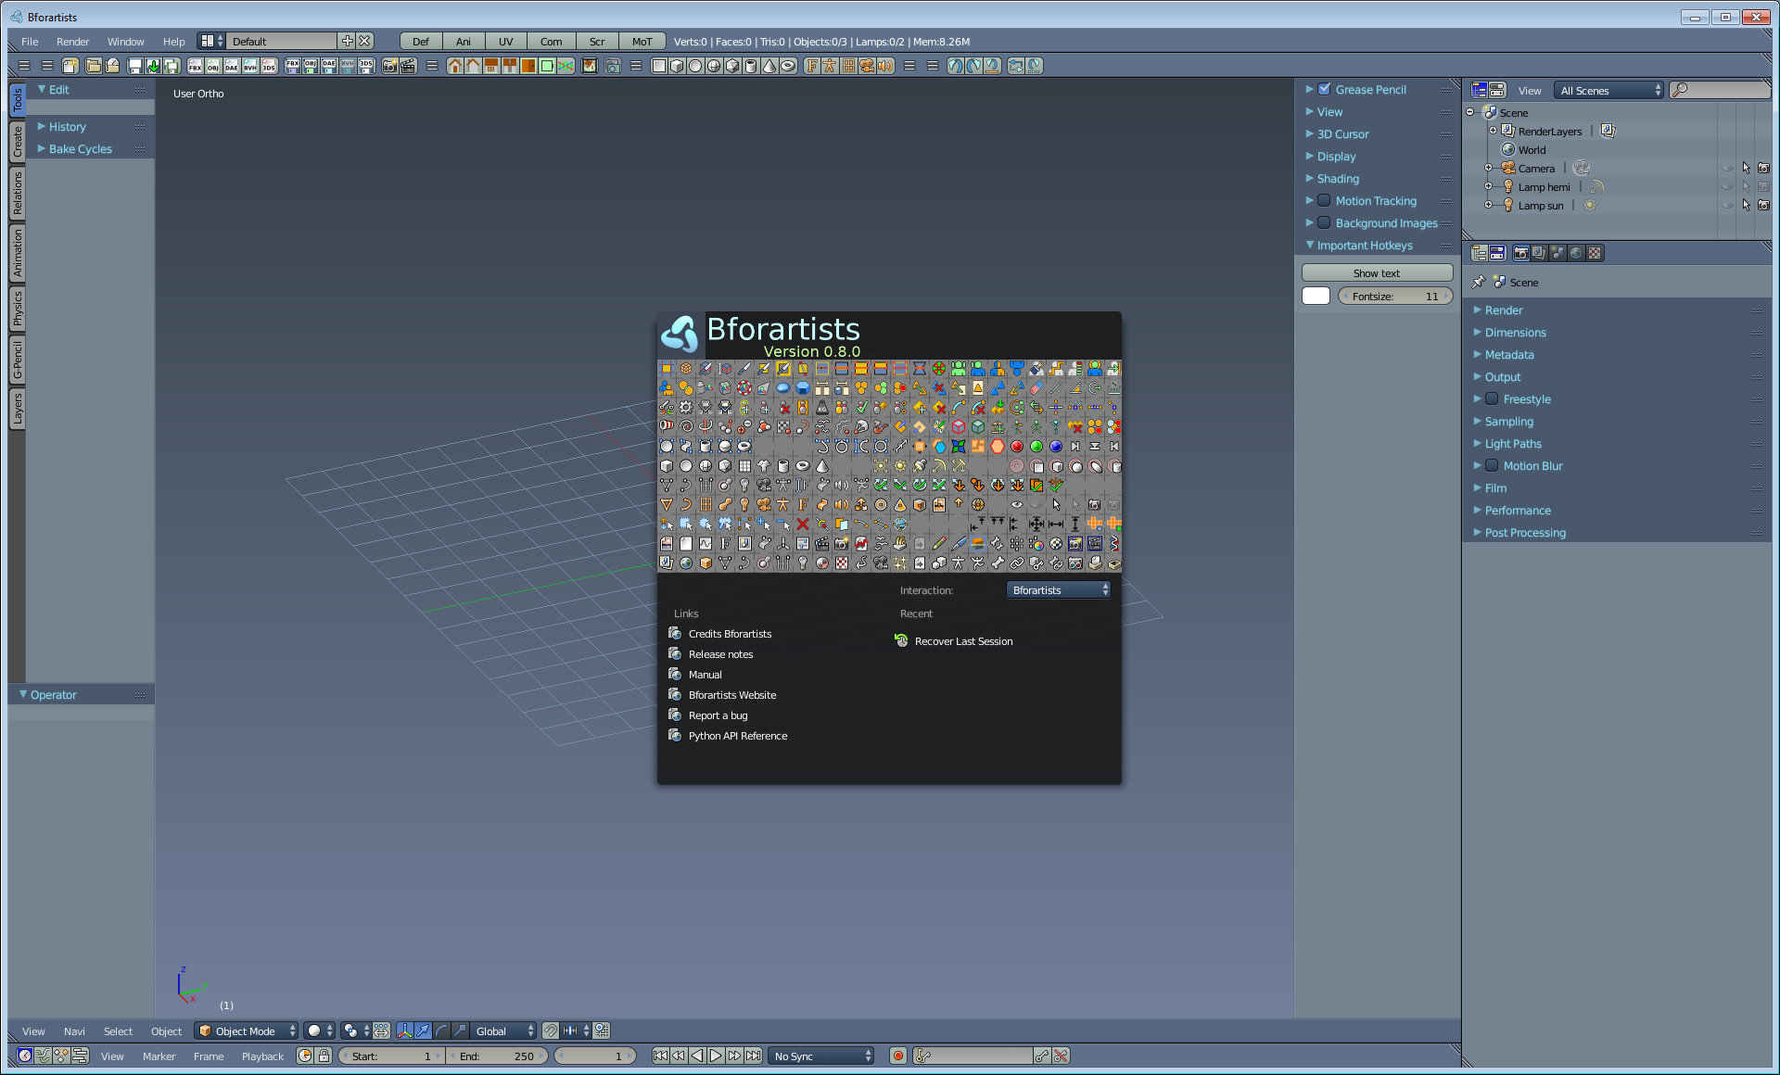Open the No Sync dropdown

pyautogui.click(x=821, y=1056)
